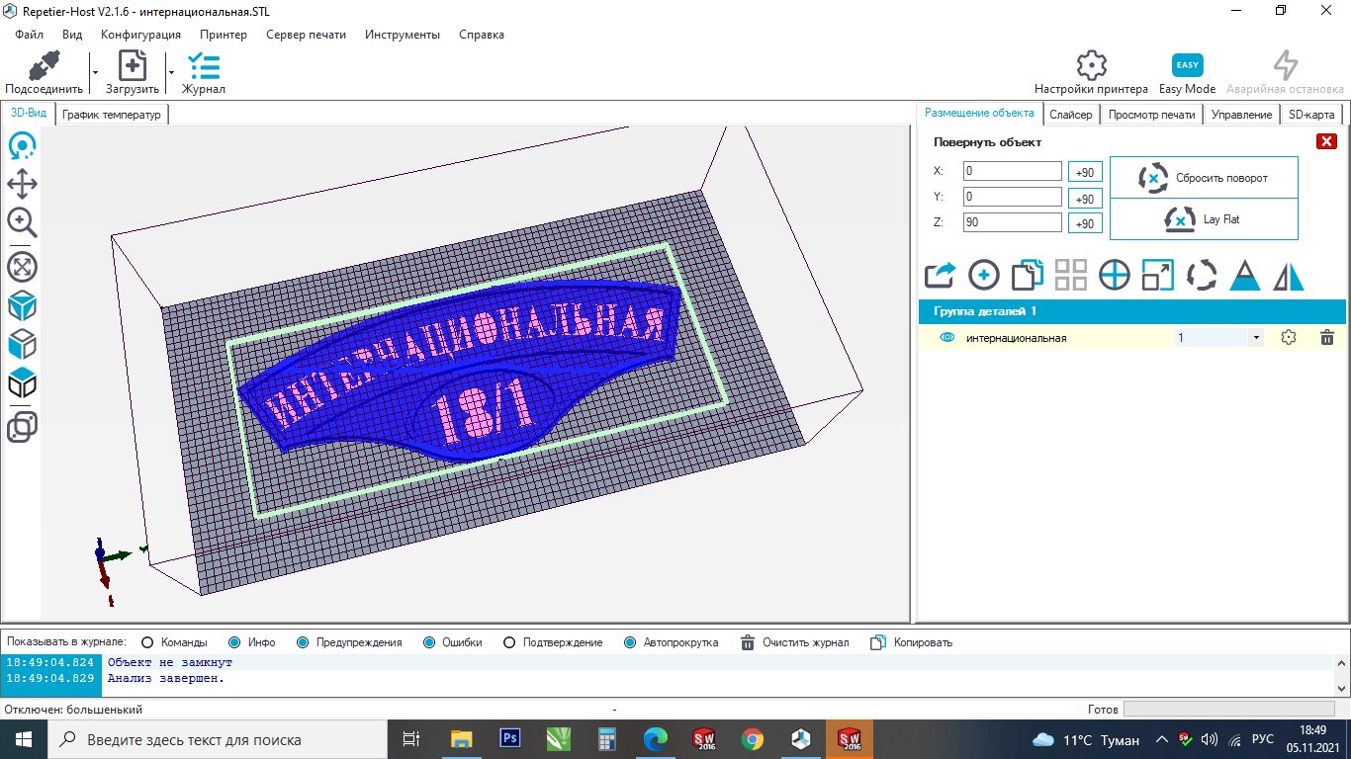Delete интернациональная object with trash icon
The width and height of the screenshot is (1351, 759).
click(1327, 338)
